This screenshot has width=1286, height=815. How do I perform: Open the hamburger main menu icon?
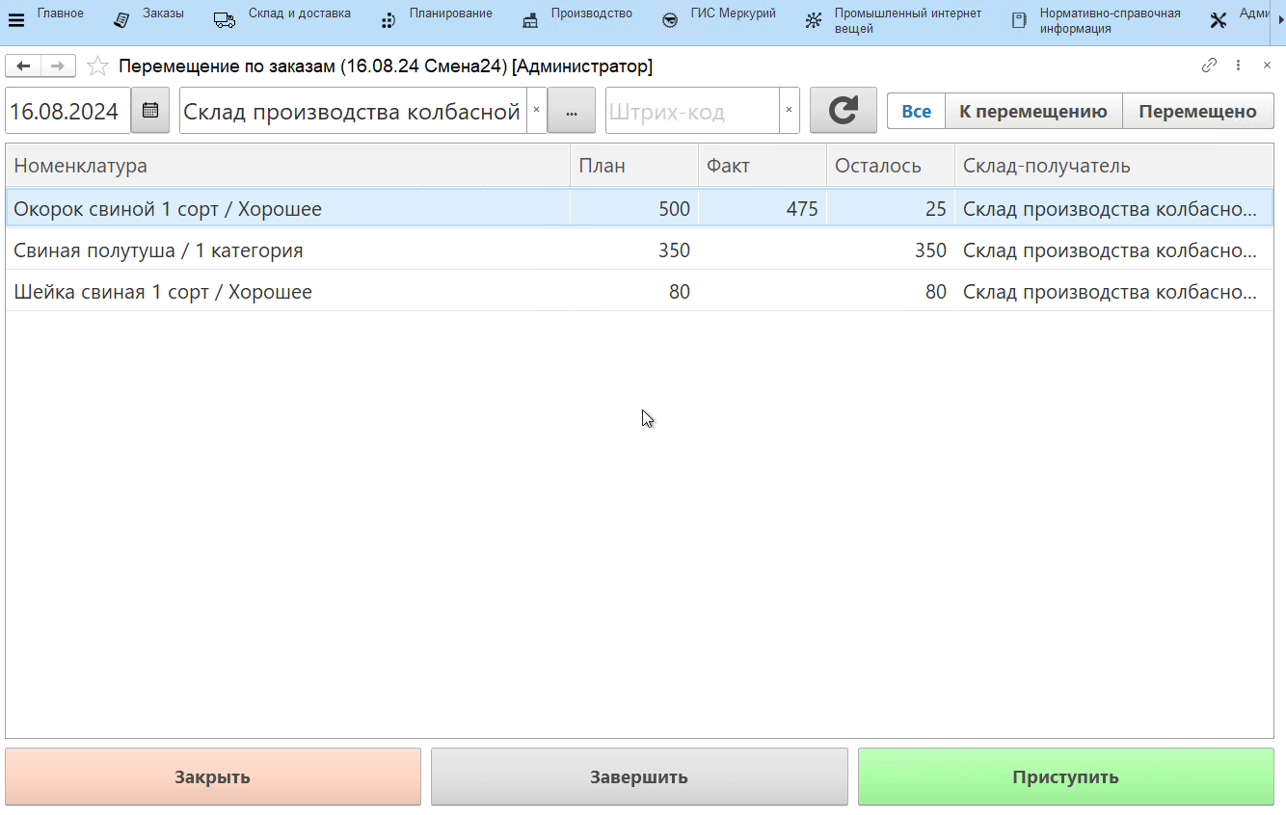(x=16, y=20)
